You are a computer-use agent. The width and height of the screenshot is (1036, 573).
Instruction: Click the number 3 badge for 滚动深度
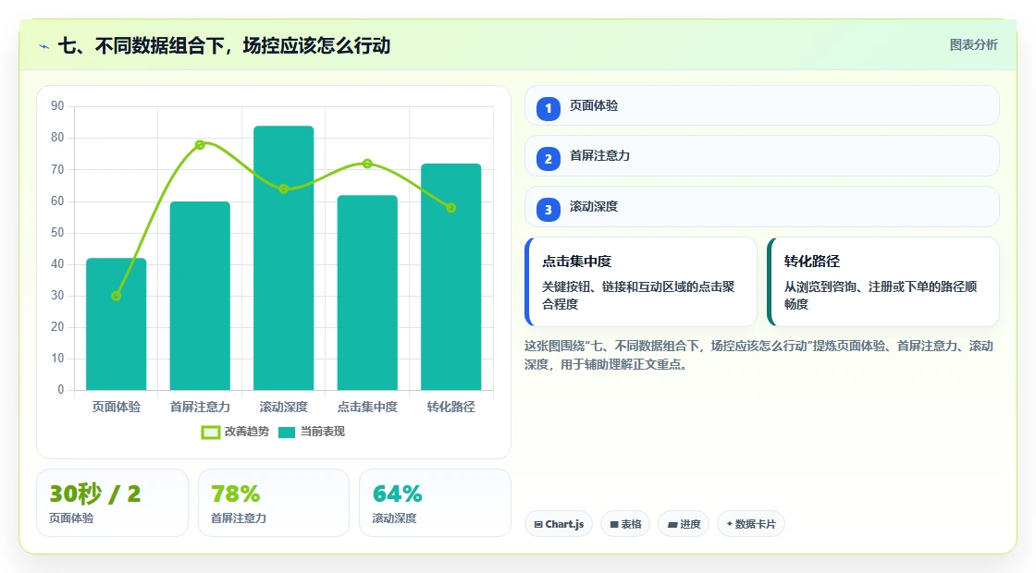pos(548,209)
